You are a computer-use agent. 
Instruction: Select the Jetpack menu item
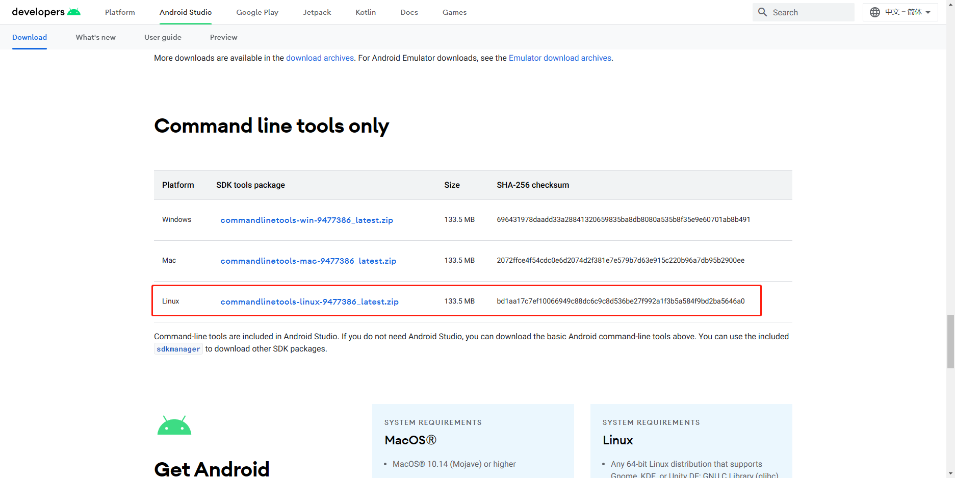coord(317,12)
